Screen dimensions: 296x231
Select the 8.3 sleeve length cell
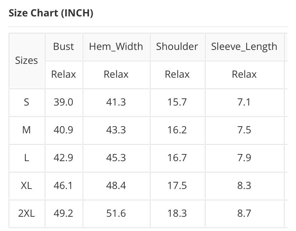pyautogui.click(x=244, y=186)
